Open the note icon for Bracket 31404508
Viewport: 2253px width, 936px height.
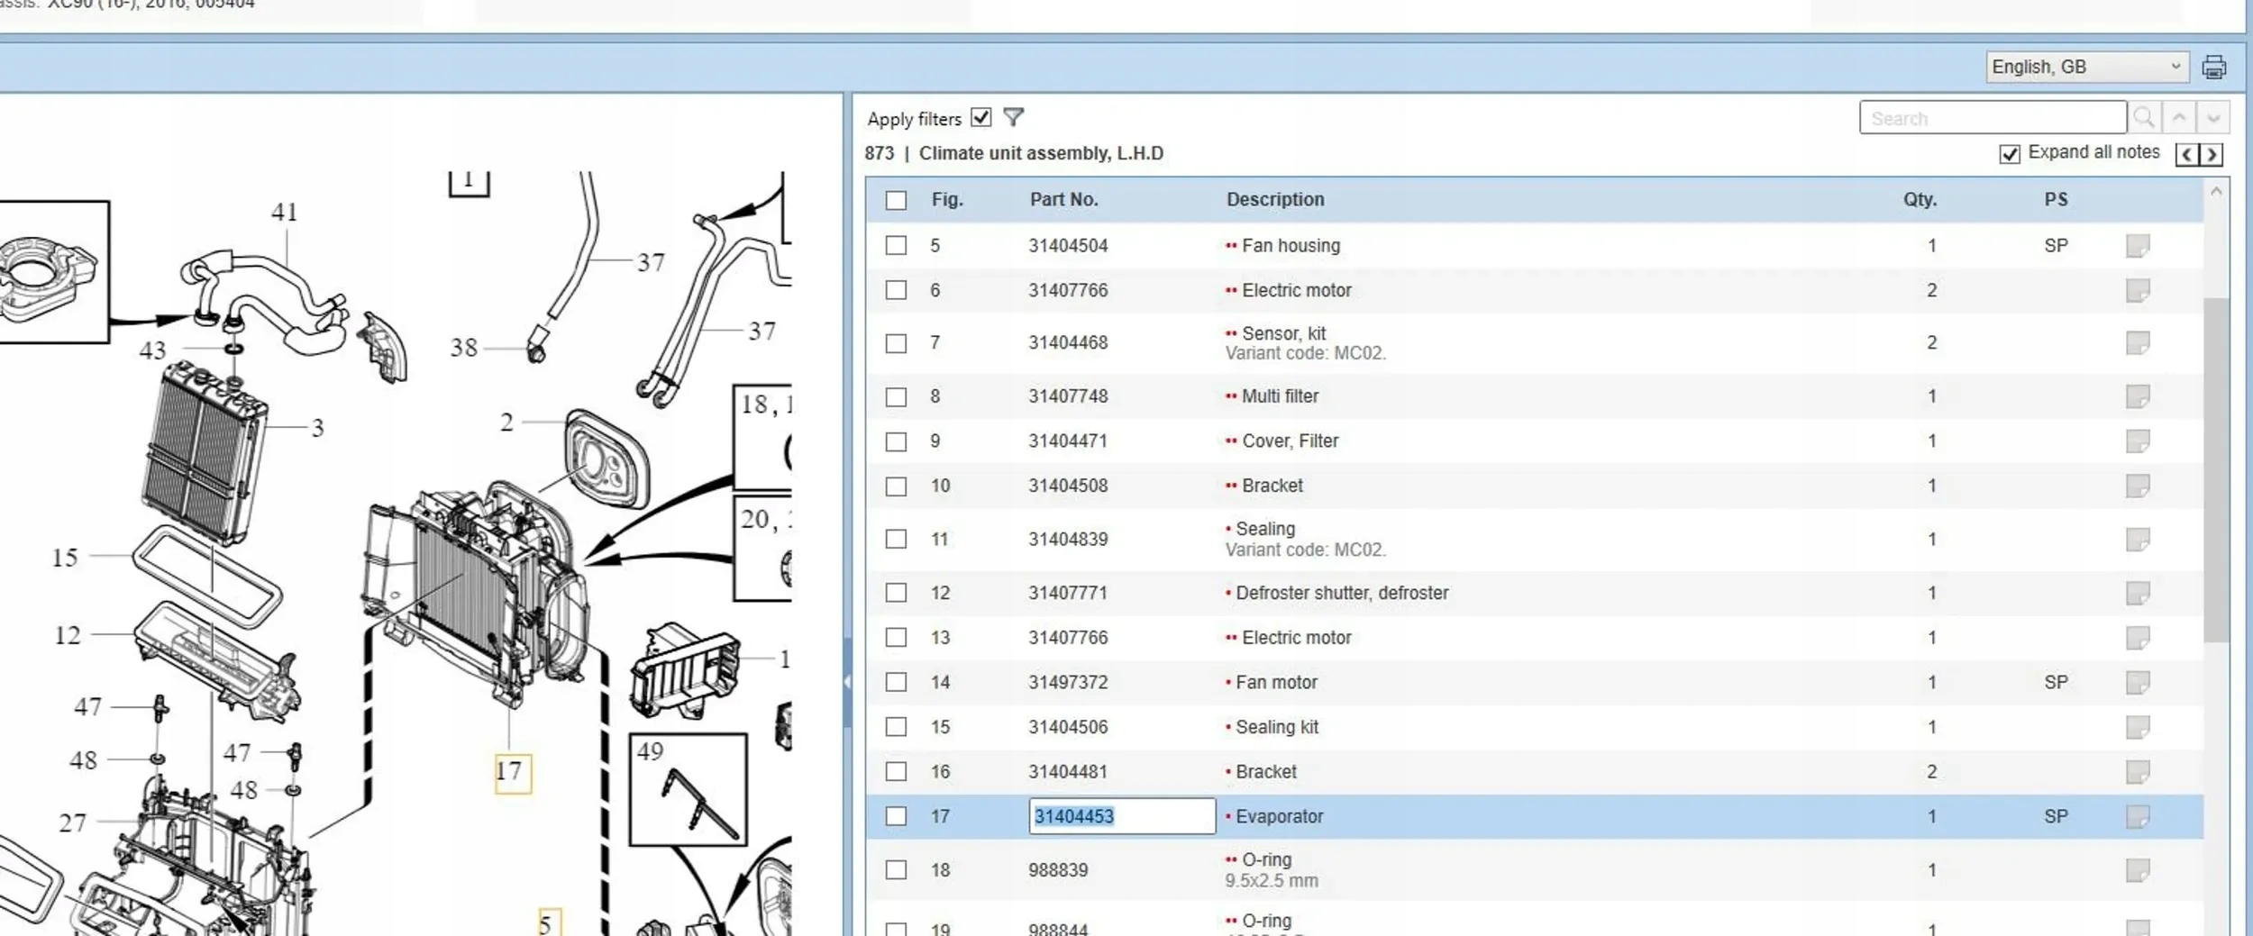pyautogui.click(x=2138, y=486)
